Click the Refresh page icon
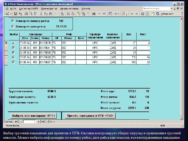This screenshot has height=141, width=188. click(x=147, y=14)
